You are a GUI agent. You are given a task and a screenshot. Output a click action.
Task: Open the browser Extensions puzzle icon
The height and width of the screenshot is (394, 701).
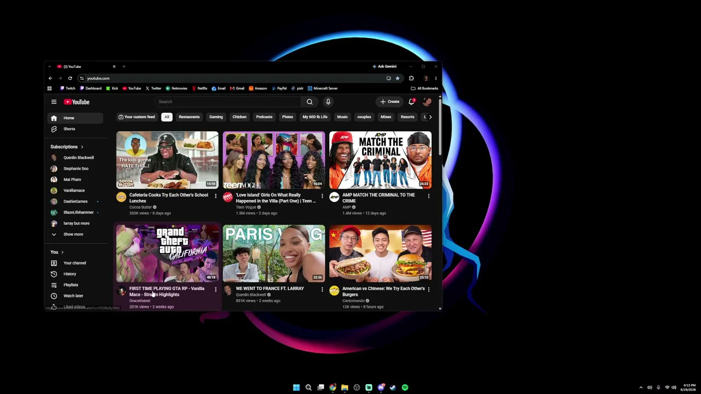click(x=411, y=78)
